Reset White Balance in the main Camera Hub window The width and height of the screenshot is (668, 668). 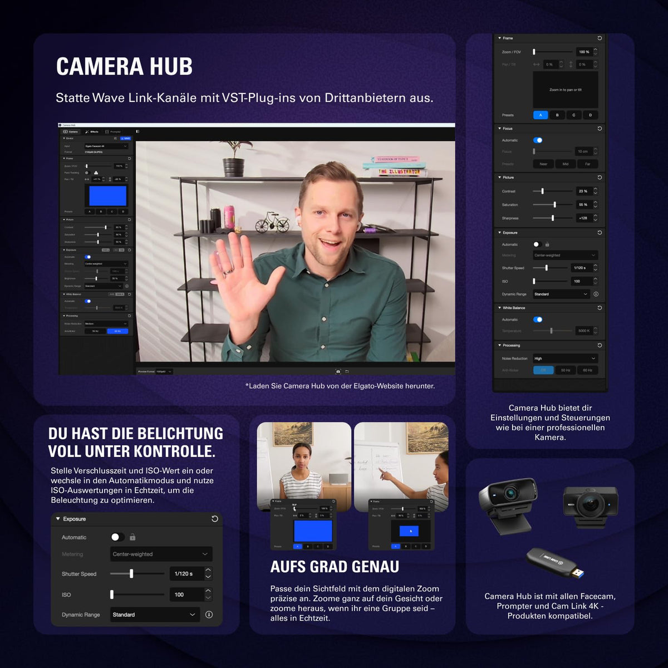point(129,294)
